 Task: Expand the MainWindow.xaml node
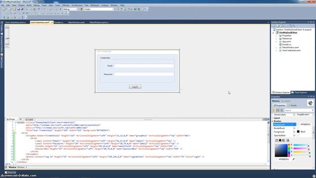(276, 47)
